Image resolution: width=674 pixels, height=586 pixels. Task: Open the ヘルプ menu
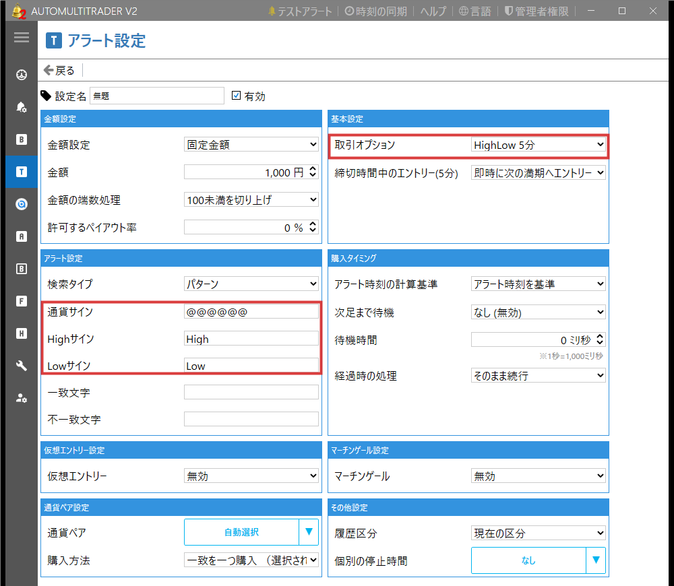[x=433, y=11]
